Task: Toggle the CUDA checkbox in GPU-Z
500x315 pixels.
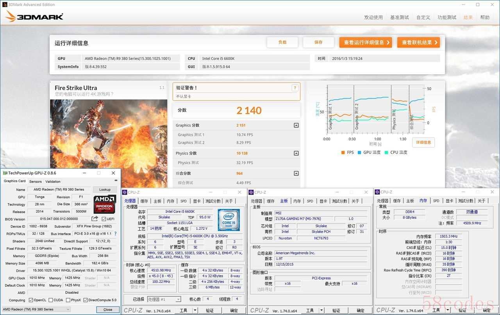Action: click(51, 300)
